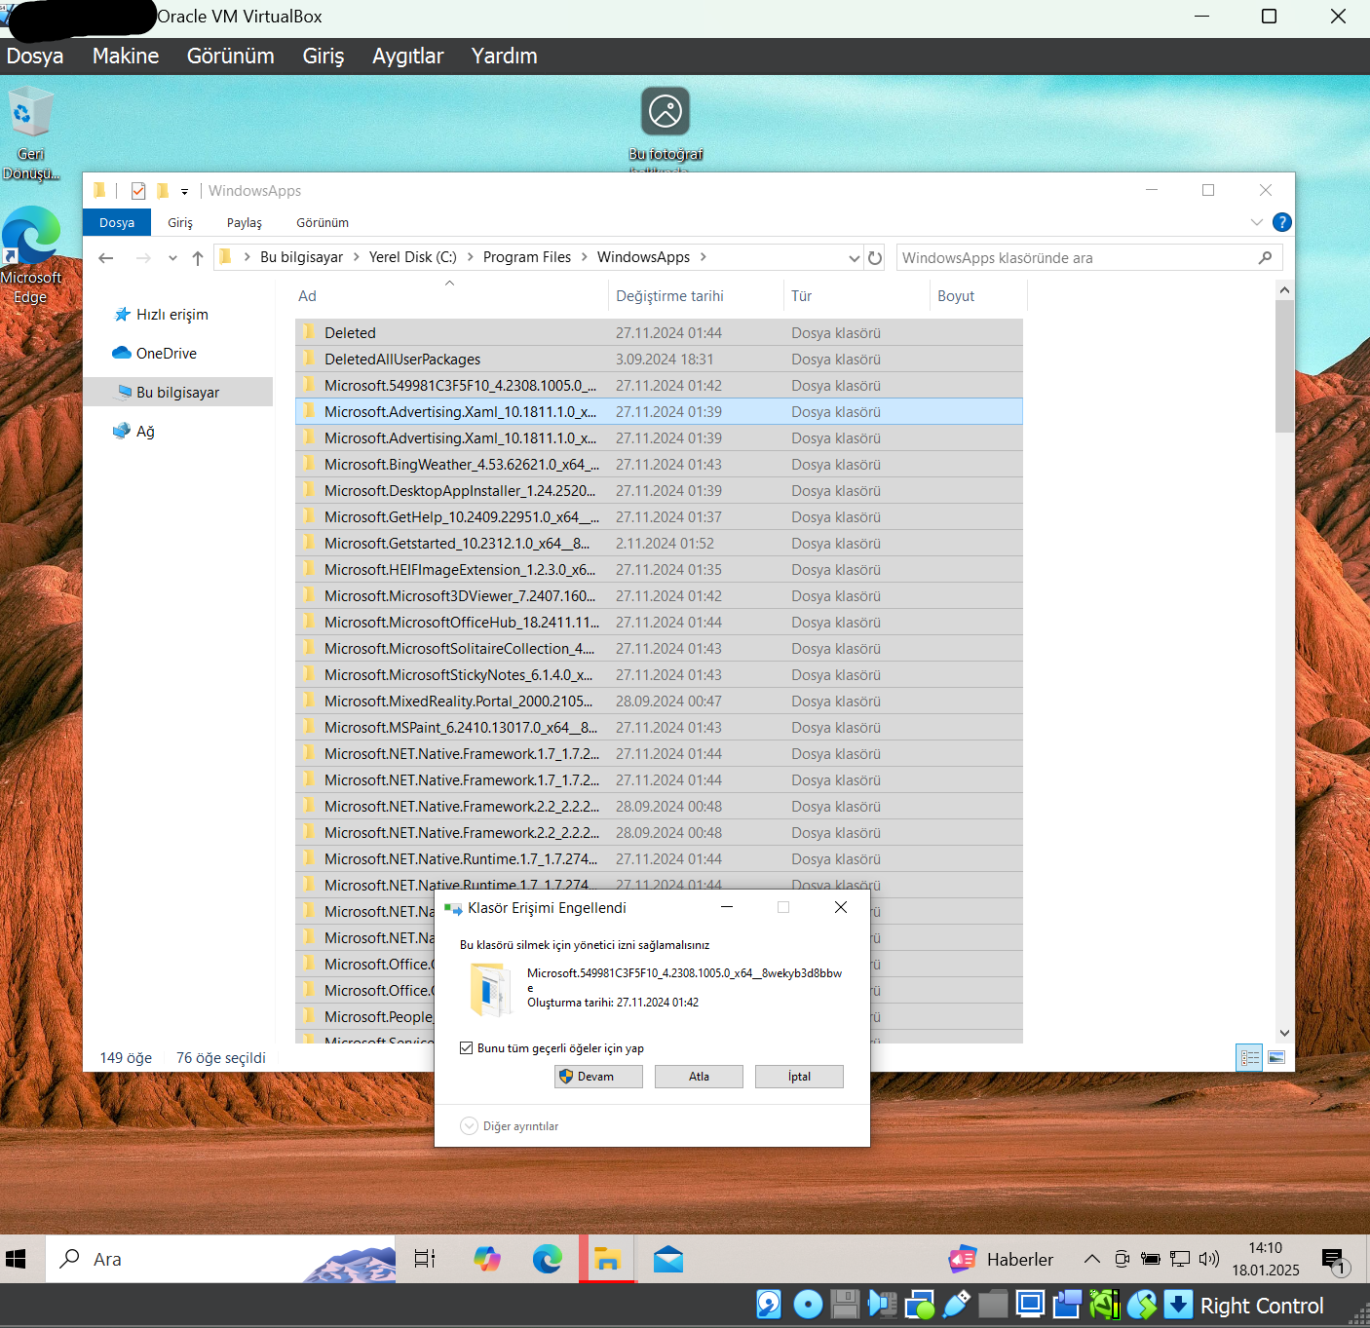Sort by Boyut column header
Image resolution: width=1370 pixels, height=1328 pixels.
point(956,296)
